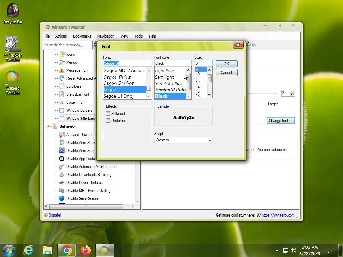343x257 pixels.
Task: Click the Size input field
Action: tap(203, 63)
